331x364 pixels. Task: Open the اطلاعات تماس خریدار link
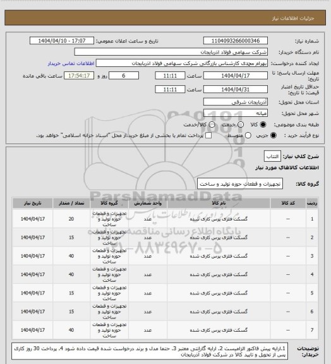point(71,63)
